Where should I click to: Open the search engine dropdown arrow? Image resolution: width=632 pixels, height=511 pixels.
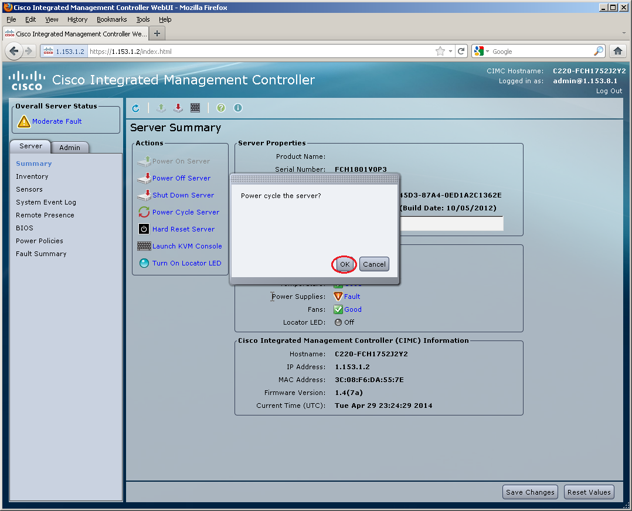tap(487, 52)
